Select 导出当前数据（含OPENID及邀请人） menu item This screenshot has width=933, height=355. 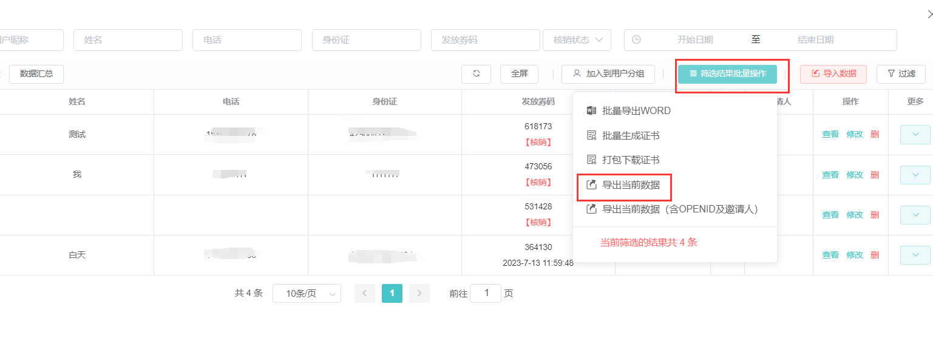(x=675, y=209)
